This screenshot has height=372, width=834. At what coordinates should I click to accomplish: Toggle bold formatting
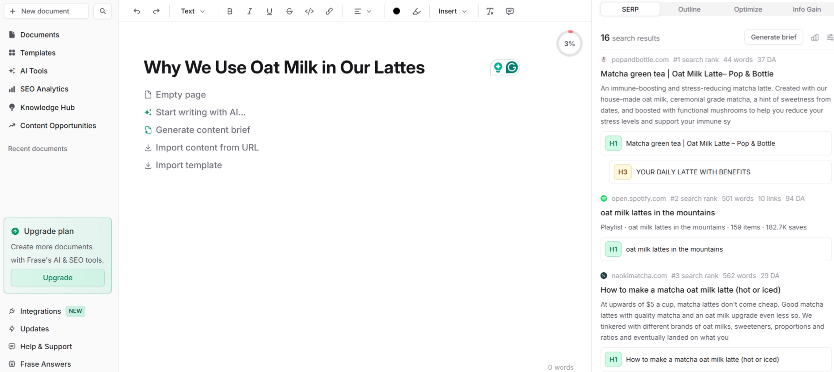click(x=229, y=11)
